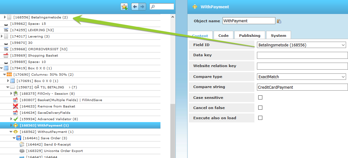Screen dimensions: 348x158
Task: Click the SaveDeliveryFields icon
Action: click(16, 113)
